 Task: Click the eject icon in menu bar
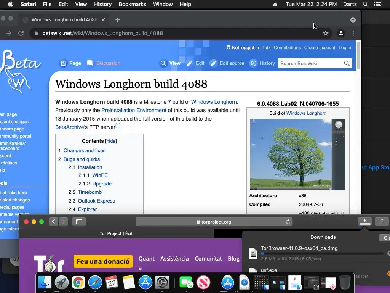(275, 4)
